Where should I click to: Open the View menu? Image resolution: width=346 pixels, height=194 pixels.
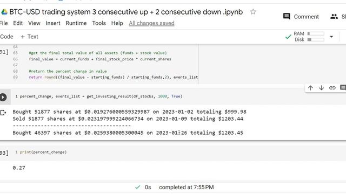tap(34, 23)
